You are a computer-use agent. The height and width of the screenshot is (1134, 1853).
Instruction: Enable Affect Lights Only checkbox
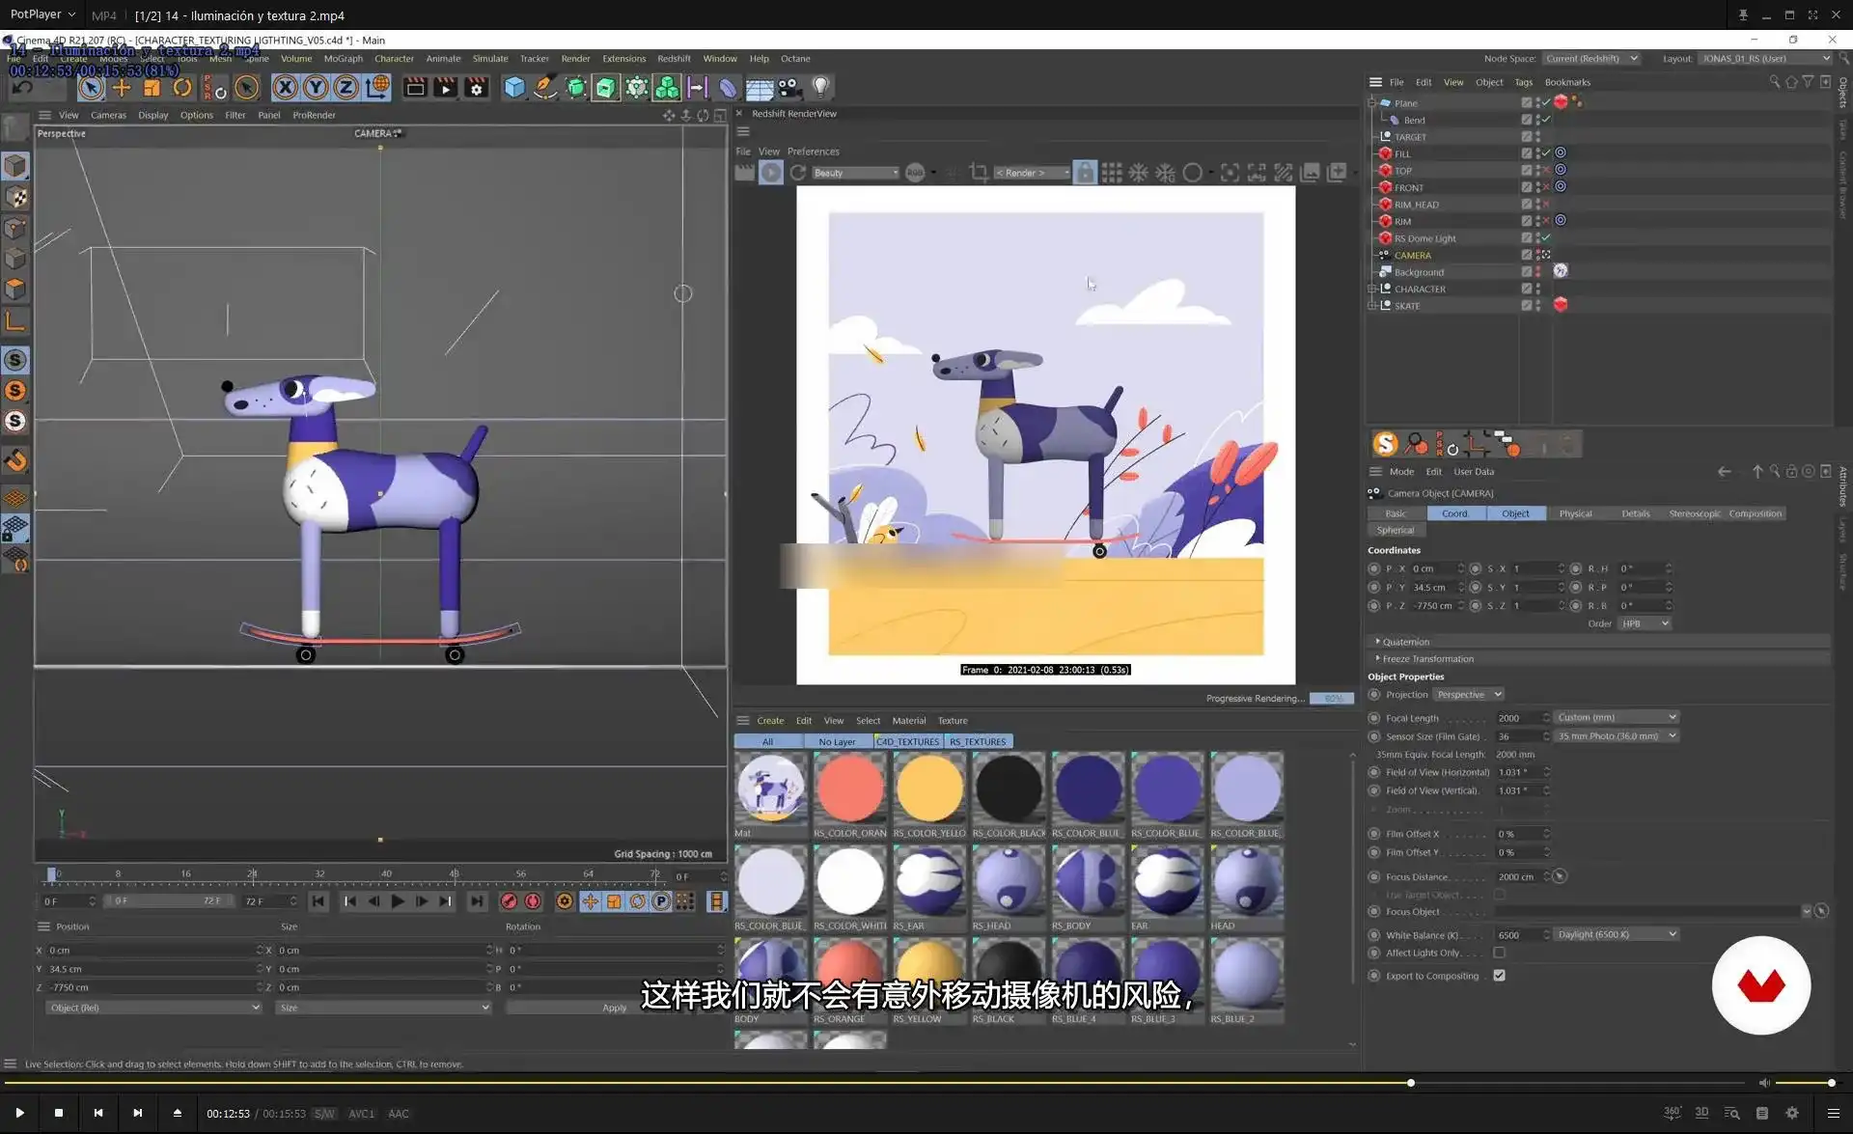(x=1499, y=953)
